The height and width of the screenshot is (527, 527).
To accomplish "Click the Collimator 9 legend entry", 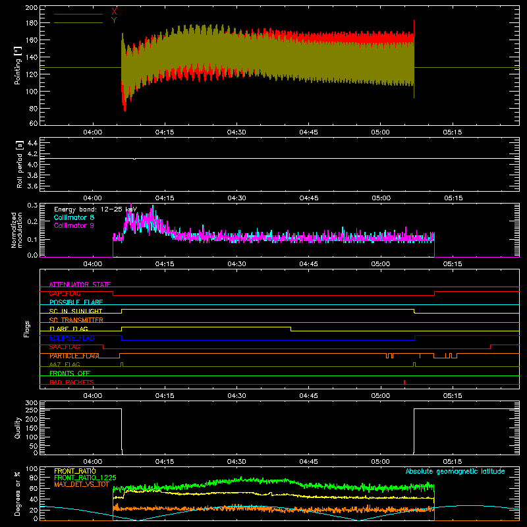I will (74, 225).
